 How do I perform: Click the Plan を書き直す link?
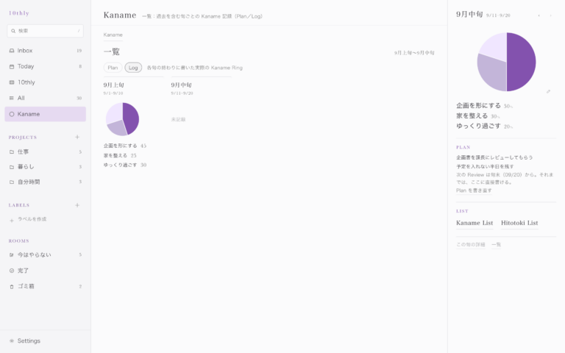coord(474,190)
